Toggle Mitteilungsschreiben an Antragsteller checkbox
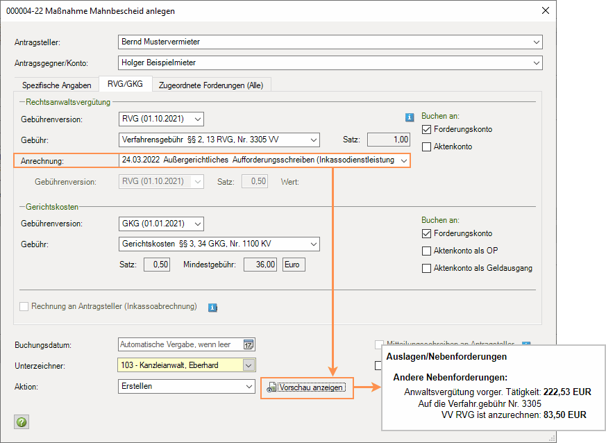 point(379,343)
